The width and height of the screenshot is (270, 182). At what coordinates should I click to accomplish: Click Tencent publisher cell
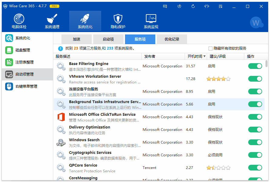(149, 168)
